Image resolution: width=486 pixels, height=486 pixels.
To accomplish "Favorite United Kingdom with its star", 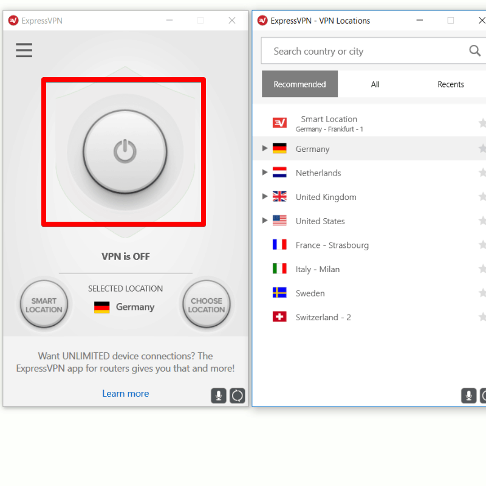I will [x=482, y=196].
